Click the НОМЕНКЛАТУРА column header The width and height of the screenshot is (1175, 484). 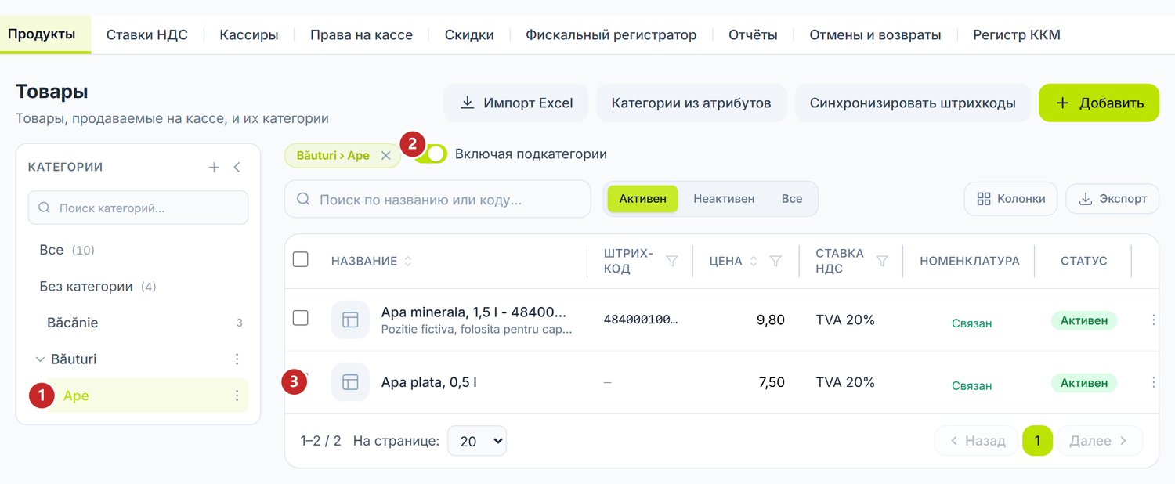[970, 261]
